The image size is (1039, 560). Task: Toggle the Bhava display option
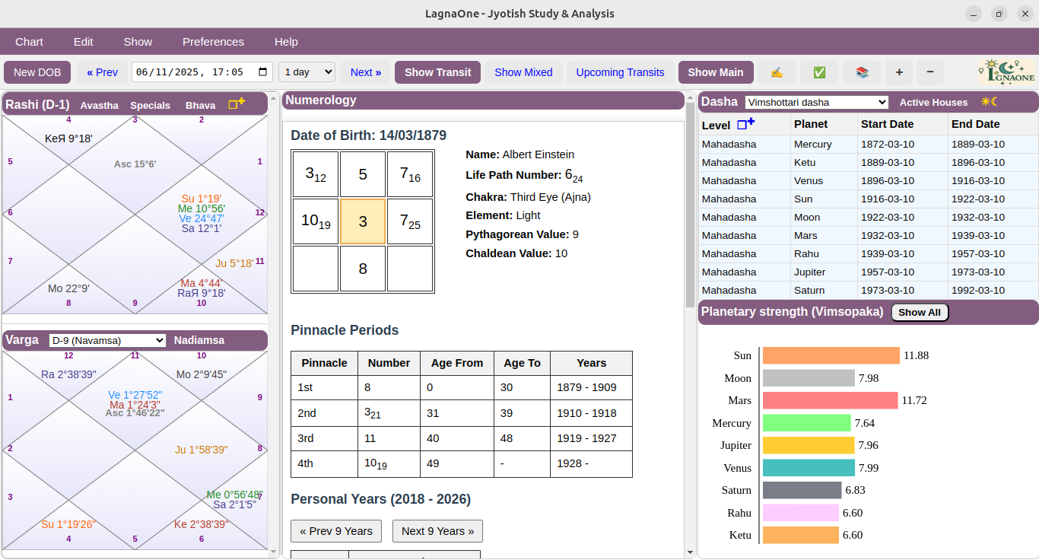click(199, 105)
